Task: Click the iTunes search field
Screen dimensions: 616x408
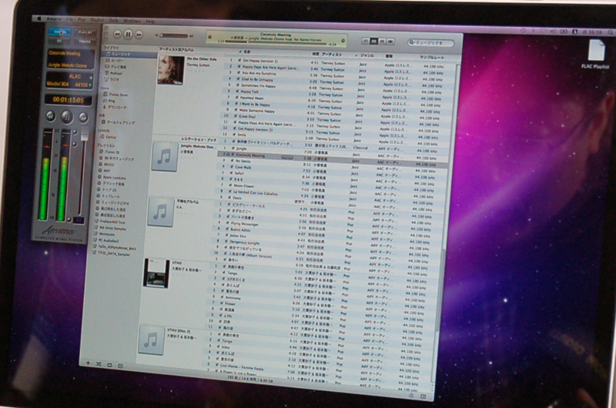Action: [x=434, y=43]
